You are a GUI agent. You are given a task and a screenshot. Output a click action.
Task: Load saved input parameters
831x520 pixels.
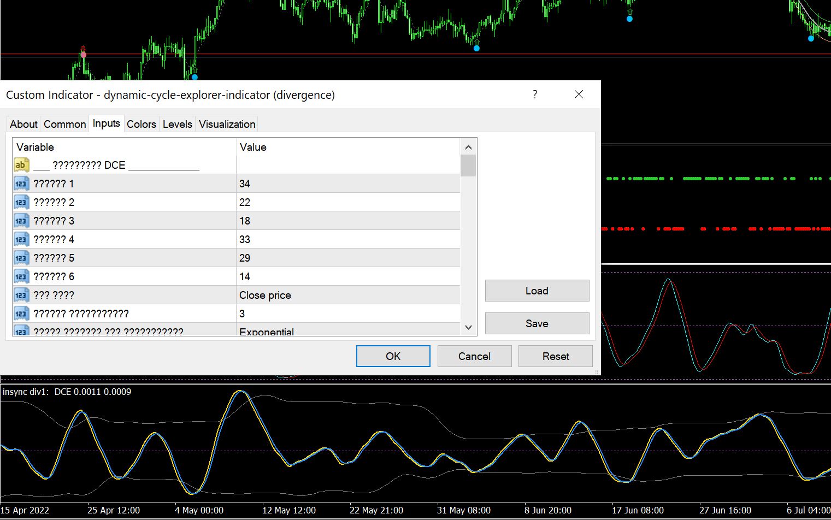click(537, 291)
